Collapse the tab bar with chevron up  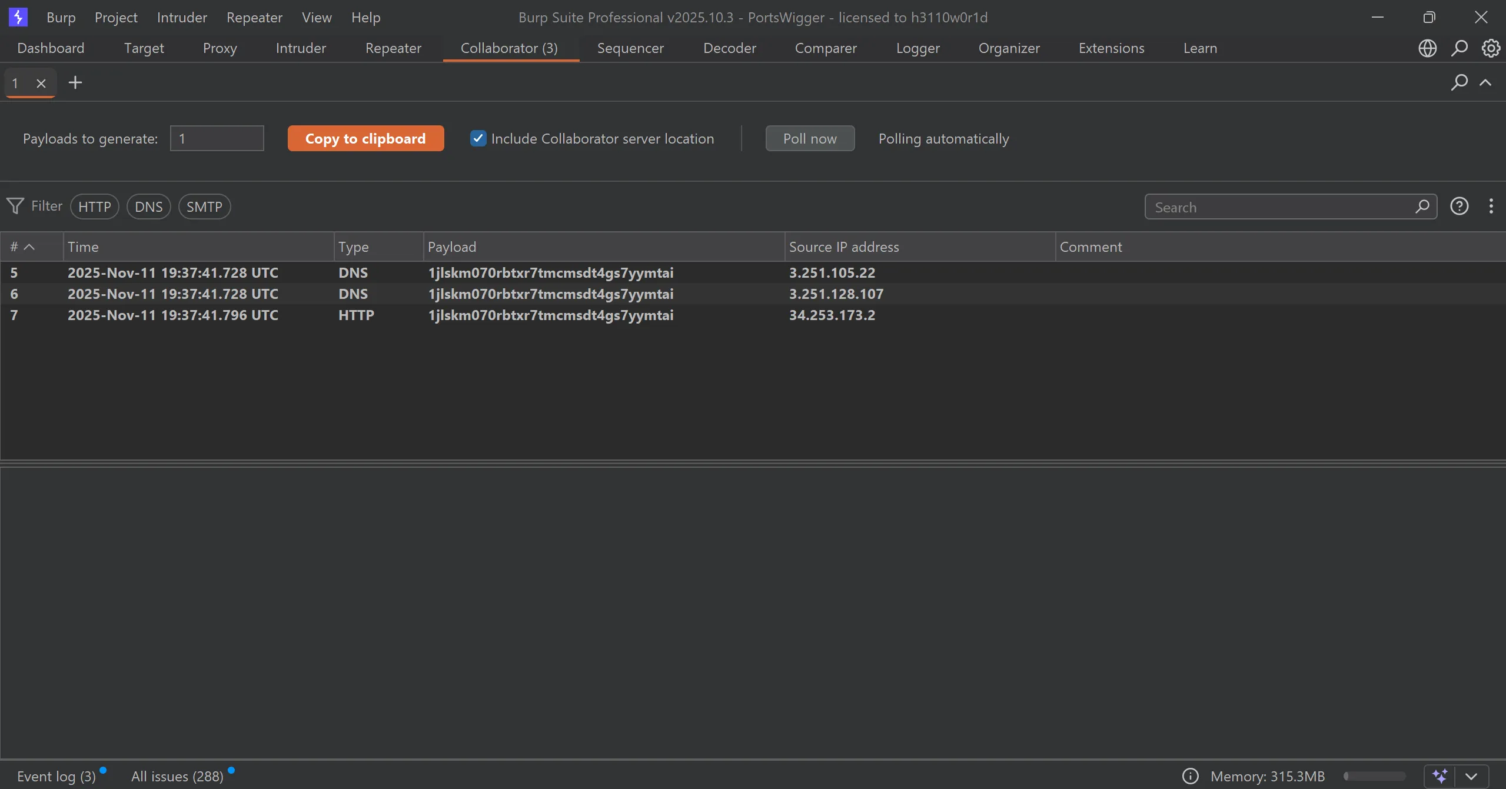pos(1485,82)
